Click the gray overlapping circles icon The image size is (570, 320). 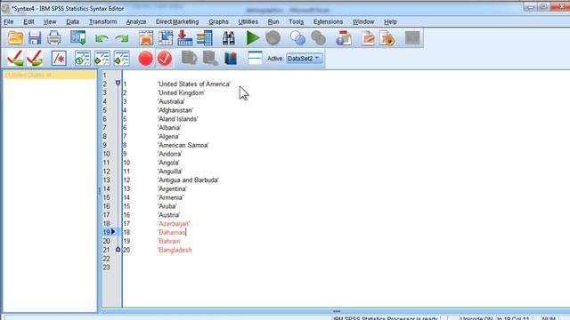point(318,37)
